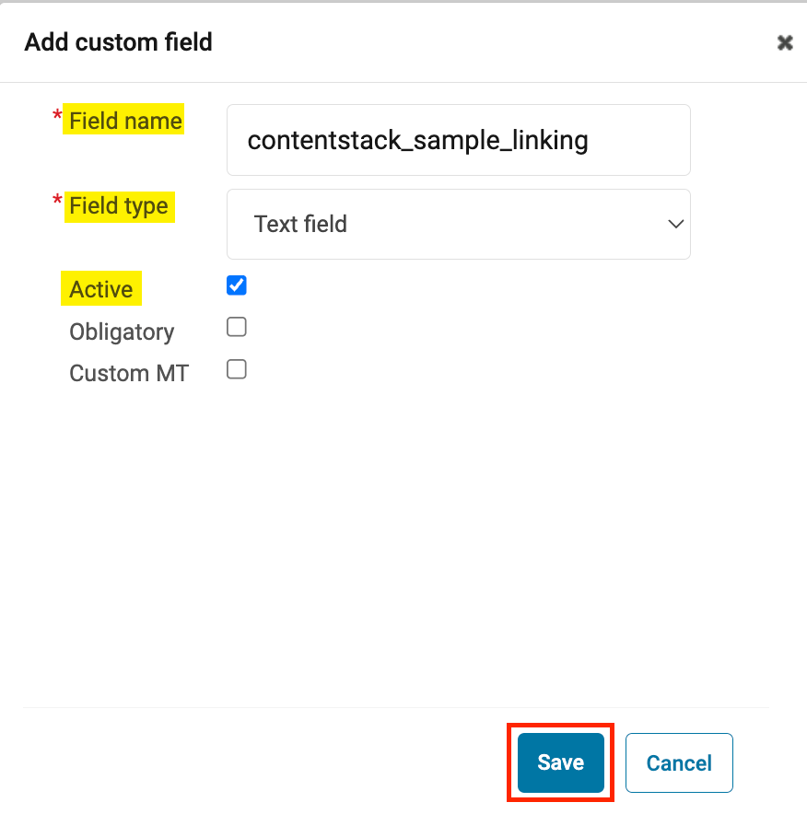Click Cancel to dismiss the dialog
The image size is (807, 814).
point(678,762)
